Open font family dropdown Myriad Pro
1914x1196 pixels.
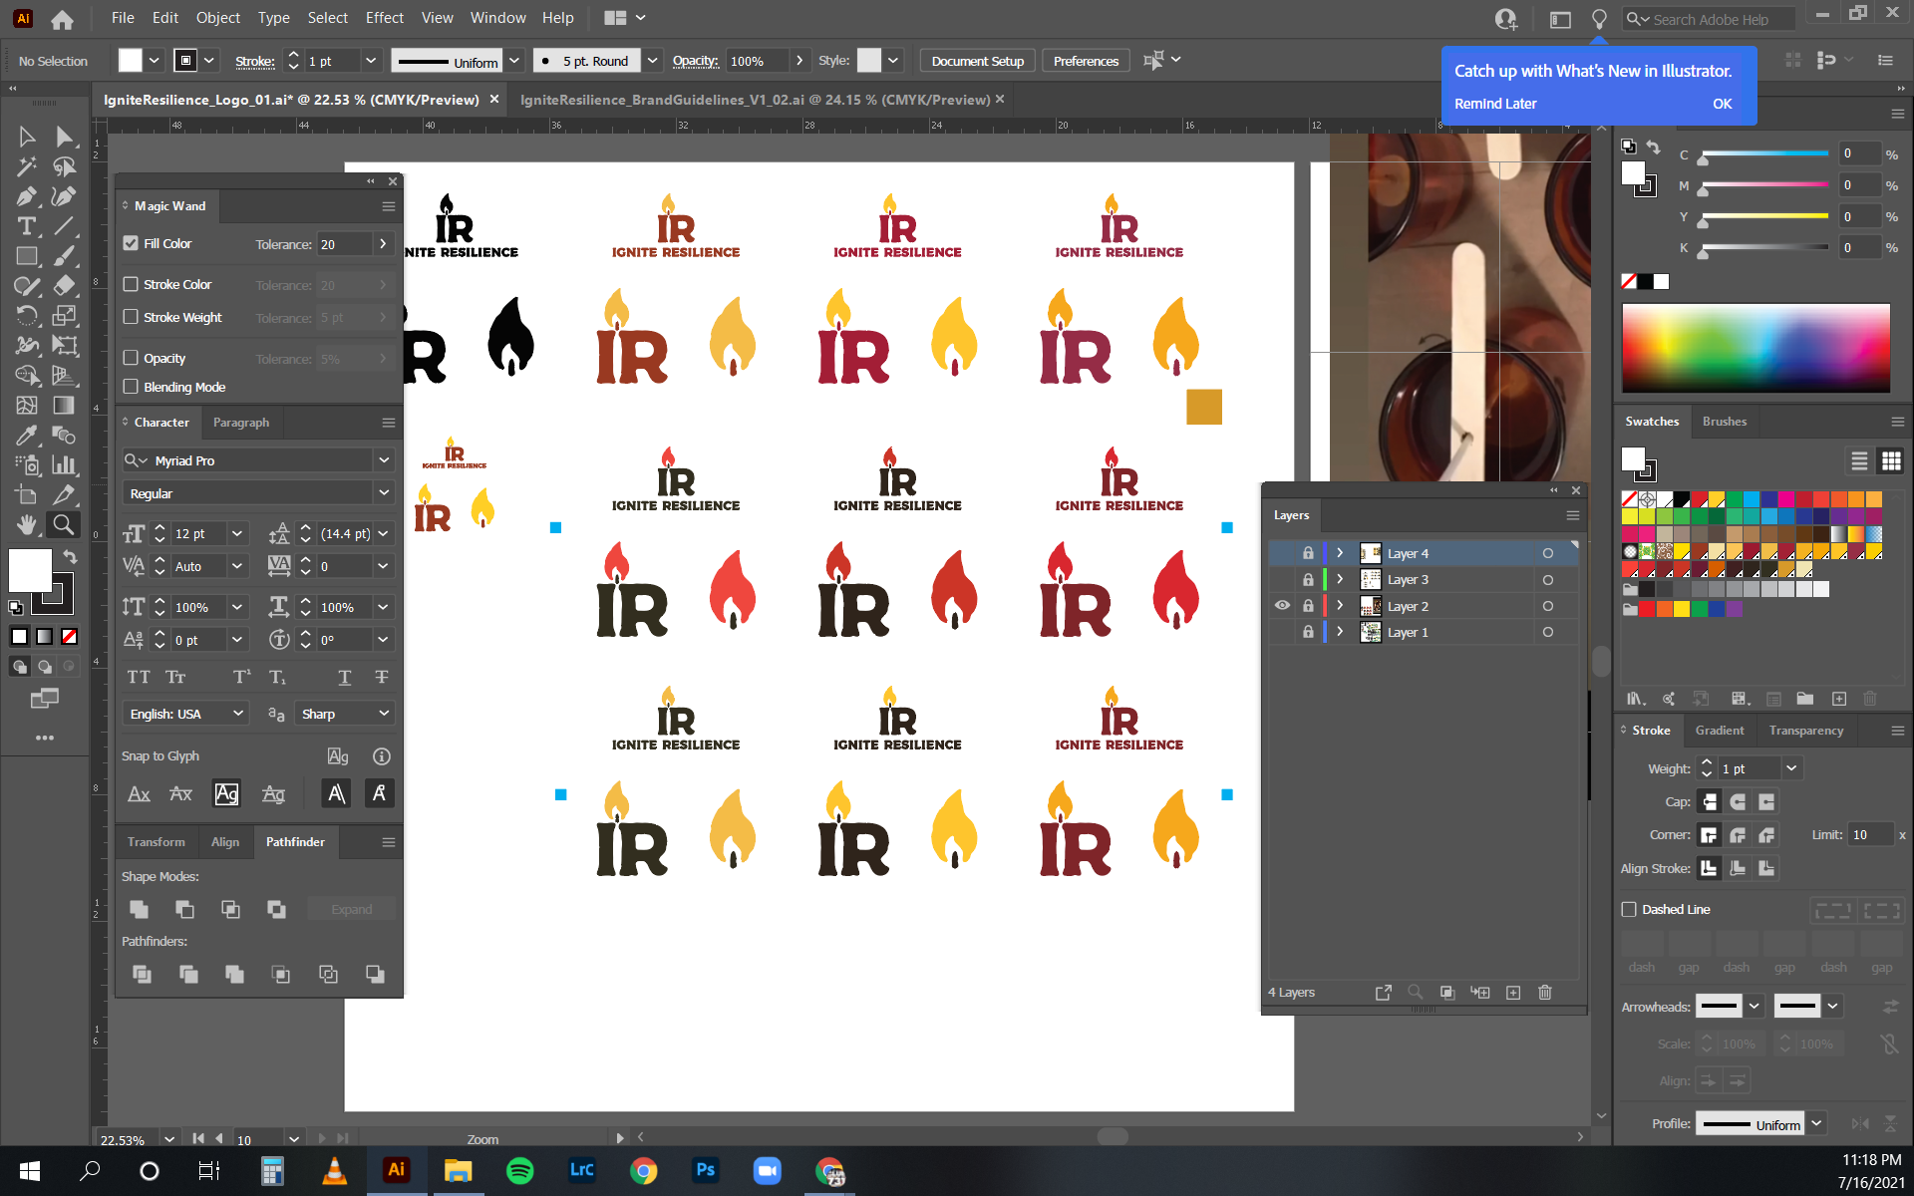click(x=384, y=460)
